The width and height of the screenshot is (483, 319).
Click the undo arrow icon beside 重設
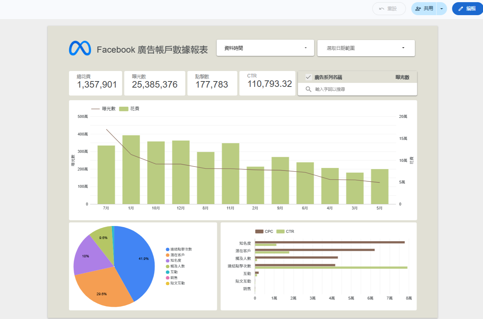coord(382,9)
